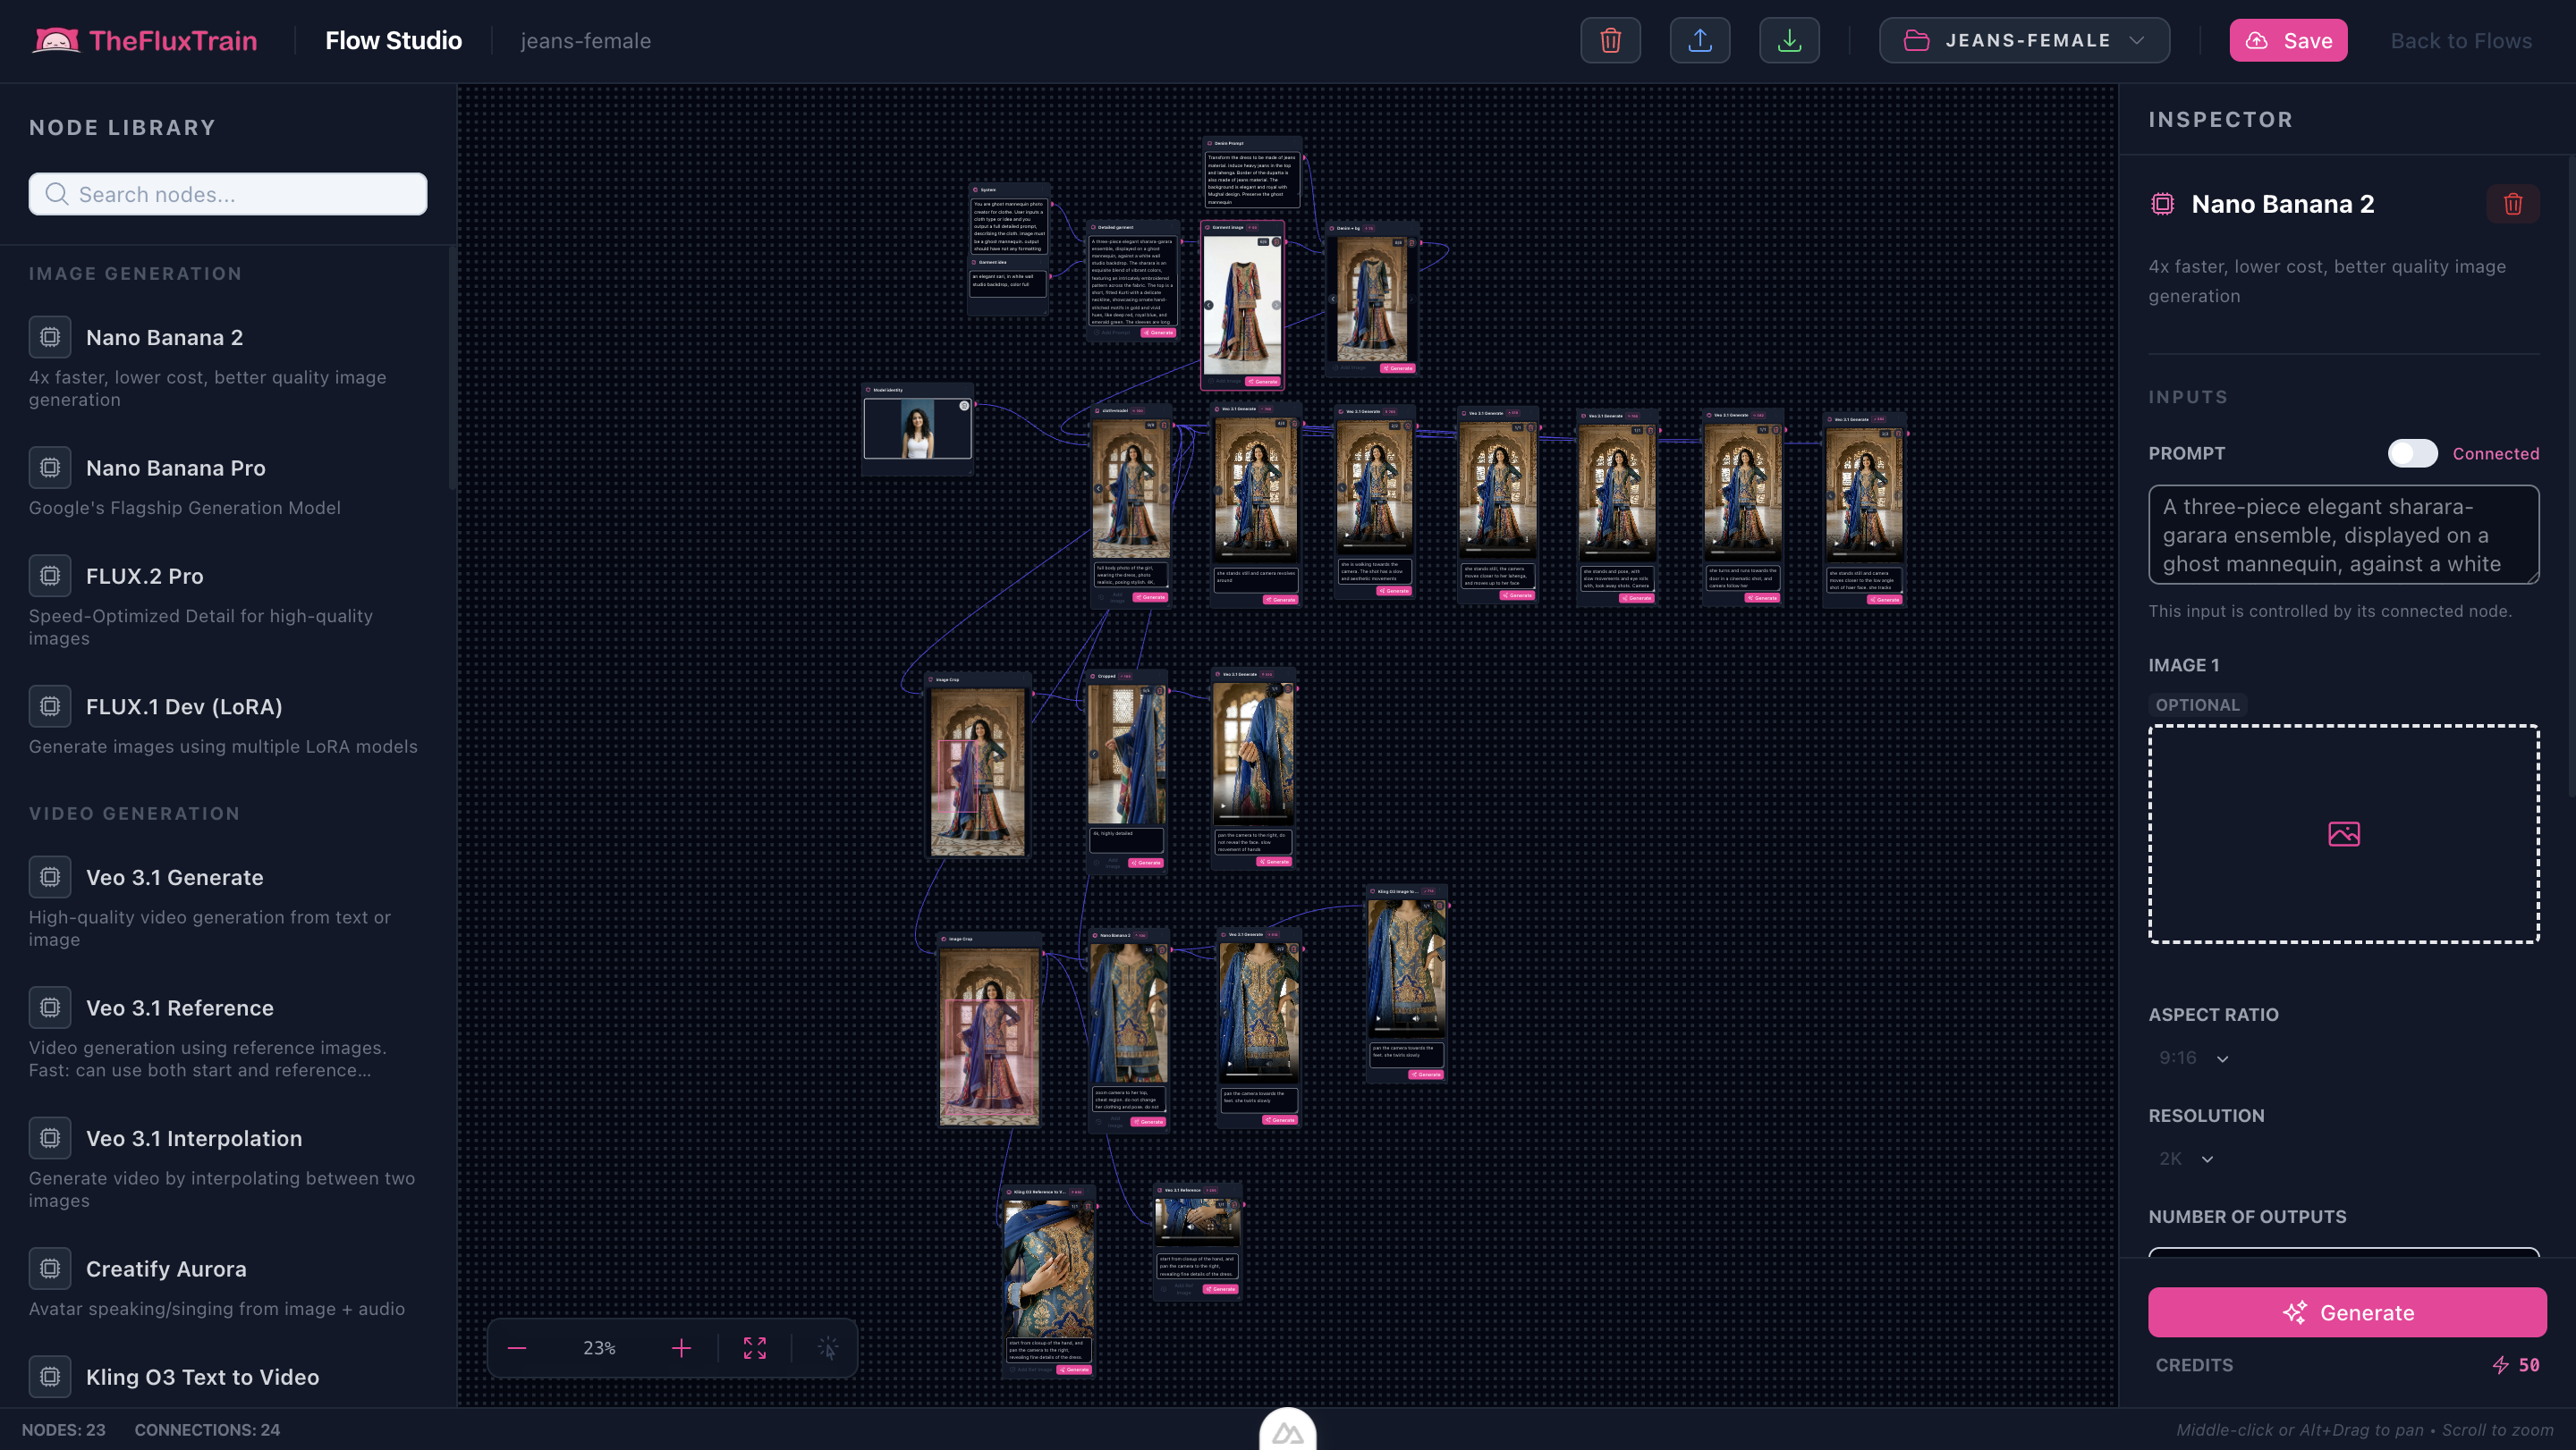Click the Nano Banana 2 chip icon in Inspector

(x=2162, y=204)
